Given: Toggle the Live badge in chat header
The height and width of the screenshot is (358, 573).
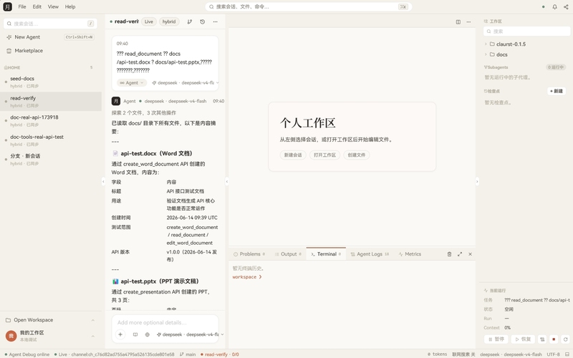Looking at the screenshot, I should [149, 21].
